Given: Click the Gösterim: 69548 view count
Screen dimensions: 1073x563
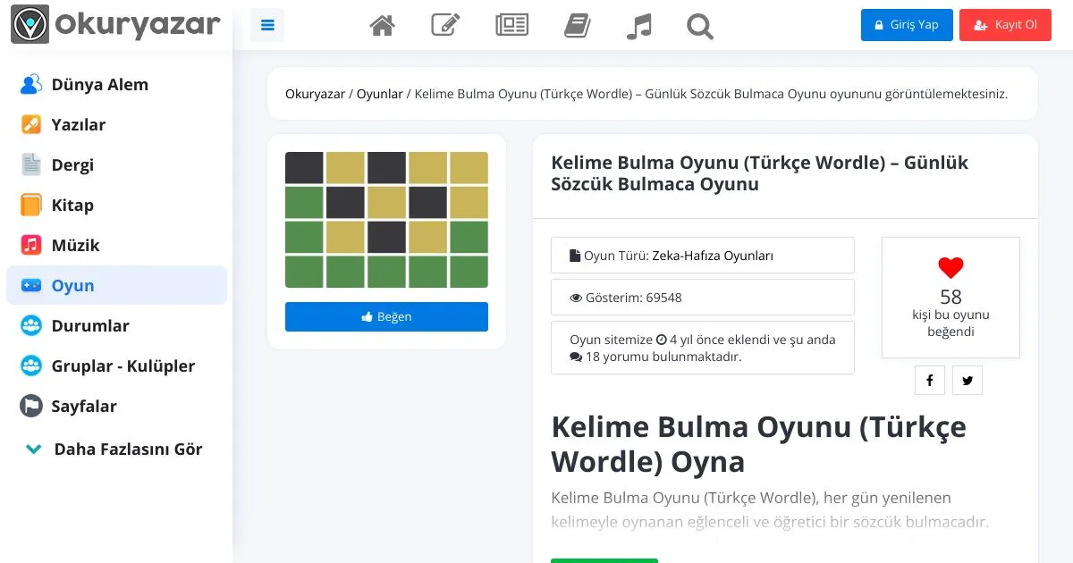Looking at the screenshot, I should (x=702, y=298).
